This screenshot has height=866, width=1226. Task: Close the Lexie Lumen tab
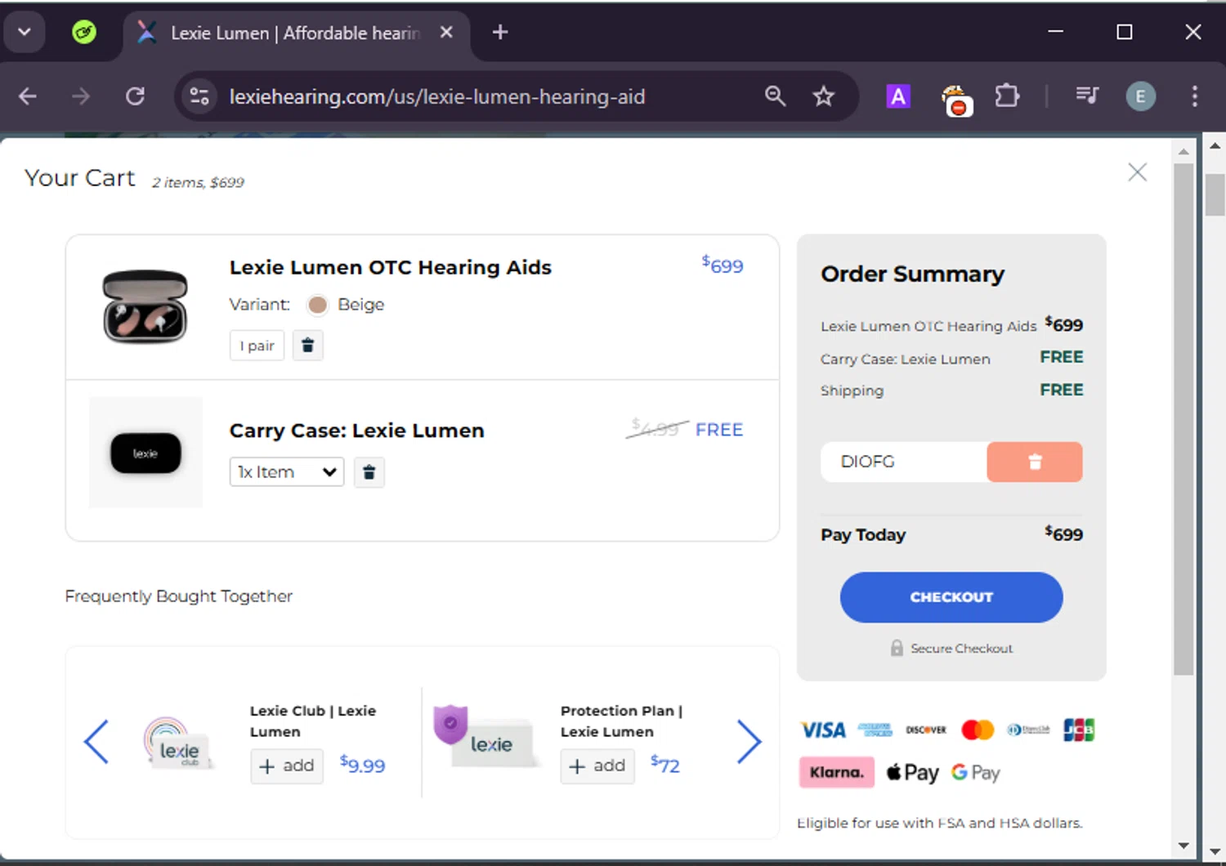tap(446, 33)
